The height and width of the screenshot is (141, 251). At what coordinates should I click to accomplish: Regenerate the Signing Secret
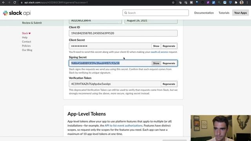point(169,63)
